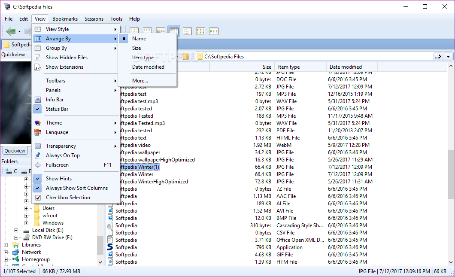The width and height of the screenshot is (455, 277).
Task: Expand the View Style submenu
Action: [76, 29]
